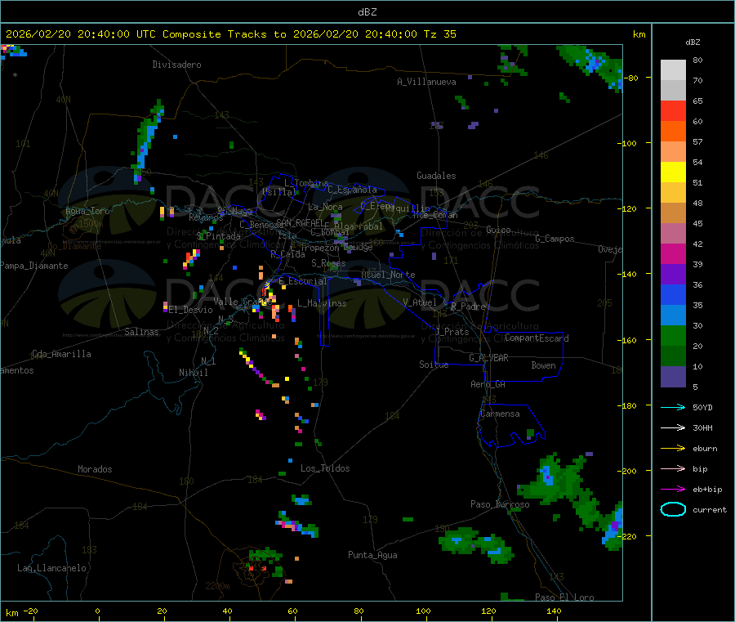This screenshot has height=622, width=735.
Task: Click the 100 km horizontal axis tick
Action: point(423,611)
